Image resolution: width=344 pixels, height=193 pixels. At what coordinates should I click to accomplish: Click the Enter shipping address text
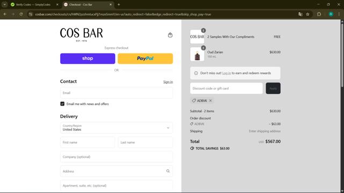click(x=264, y=131)
